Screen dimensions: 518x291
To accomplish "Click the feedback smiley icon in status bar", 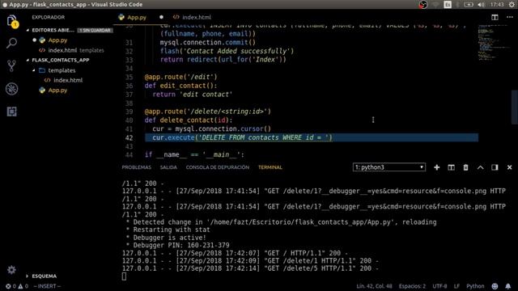I will pyautogui.click(x=495, y=286).
